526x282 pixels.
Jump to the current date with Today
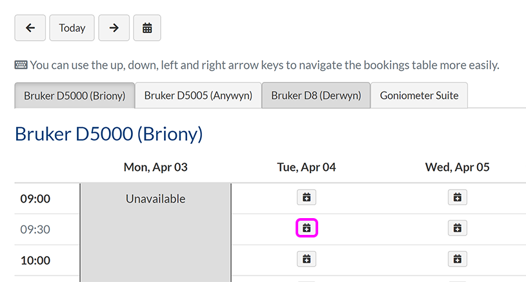click(72, 28)
